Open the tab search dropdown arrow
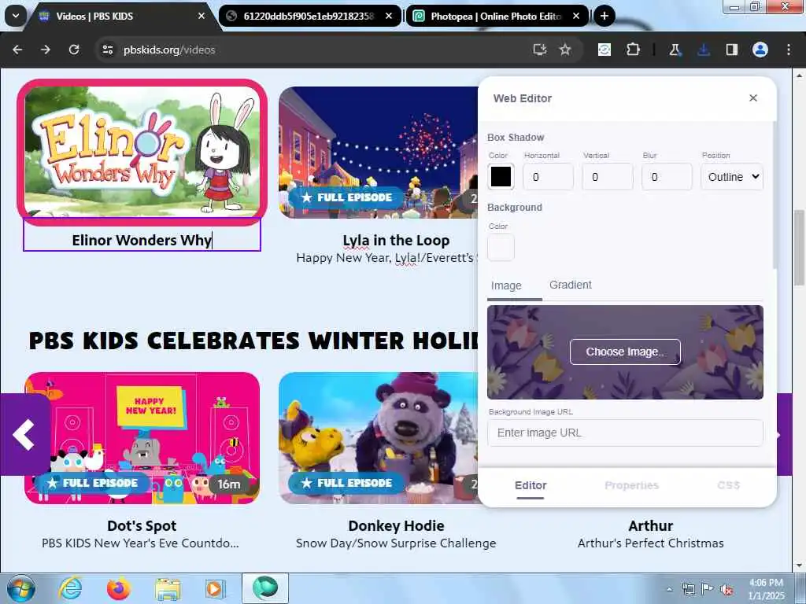The image size is (806, 604). (x=16, y=16)
